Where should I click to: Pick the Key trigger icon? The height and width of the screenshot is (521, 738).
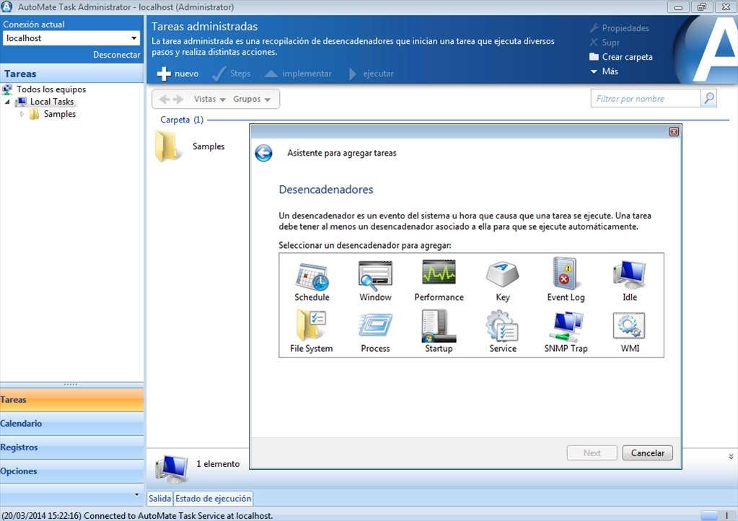point(502,275)
